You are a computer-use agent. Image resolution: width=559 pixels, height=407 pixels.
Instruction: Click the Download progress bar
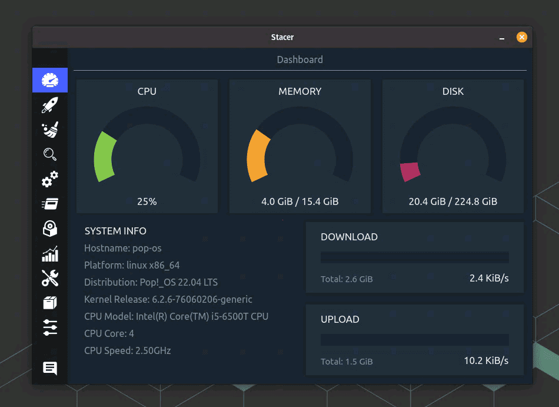tap(414, 257)
